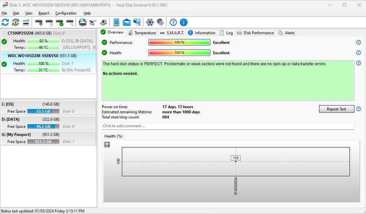Select the C: [OS] partition

pos(48,108)
